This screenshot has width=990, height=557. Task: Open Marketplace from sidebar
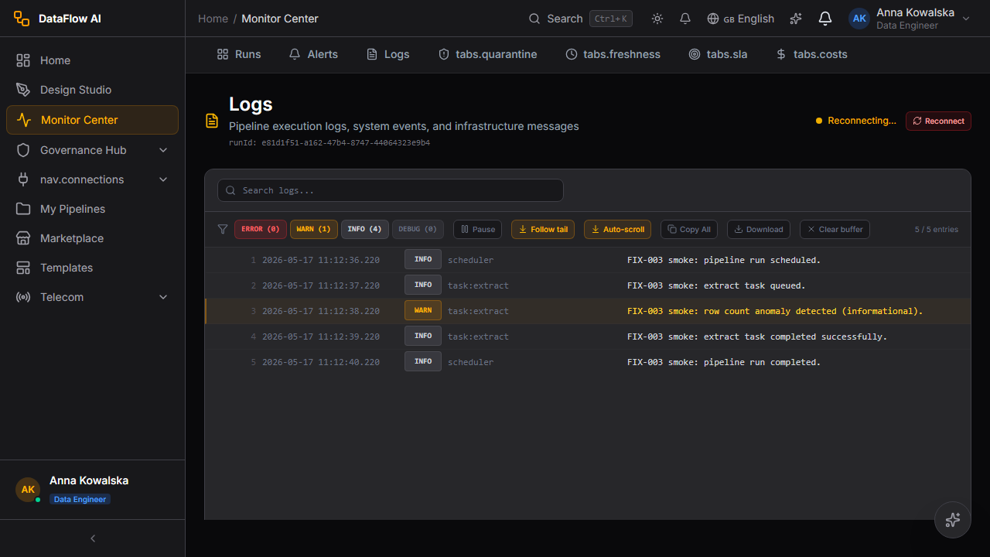point(92,238)
